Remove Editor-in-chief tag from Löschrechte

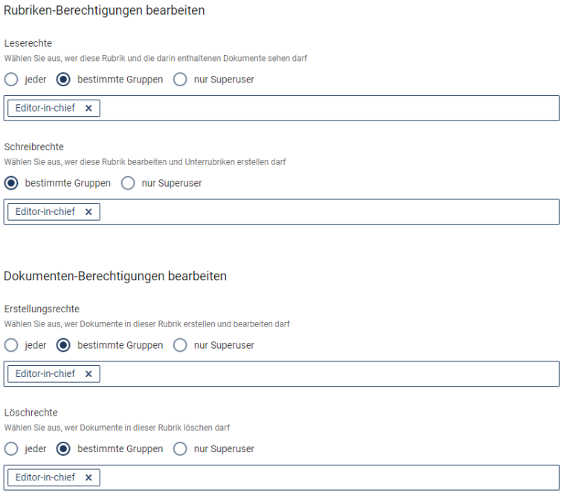click(89, 477)
